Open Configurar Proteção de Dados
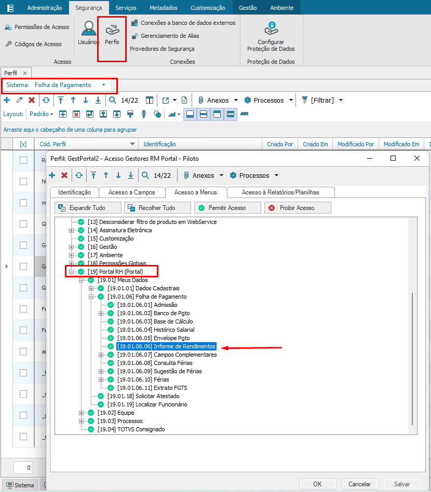This screenshot has height=492, width=431. point(271,36)
